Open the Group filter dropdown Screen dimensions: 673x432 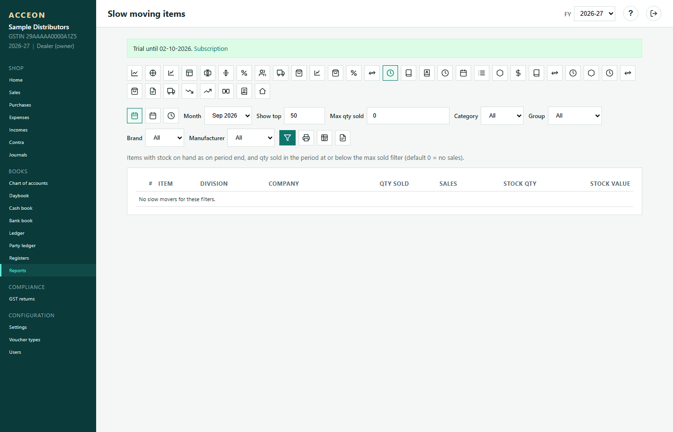(x=575, y=116)
